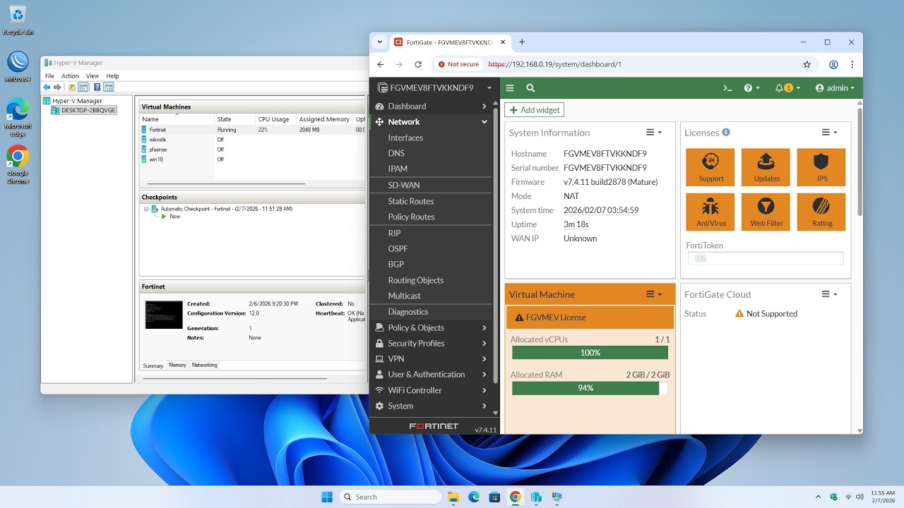Click the FortiToken 0% usage bar

pyautogui.click(x=765, y=259)
